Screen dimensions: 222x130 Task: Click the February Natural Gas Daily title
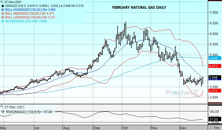(139, 7)
